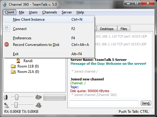Click the speaker volume icon
The height and width of the screenshot is (117, 157).
point(6,97)
